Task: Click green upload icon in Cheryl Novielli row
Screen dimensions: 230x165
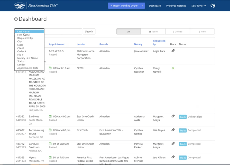Action: (173, 68)
